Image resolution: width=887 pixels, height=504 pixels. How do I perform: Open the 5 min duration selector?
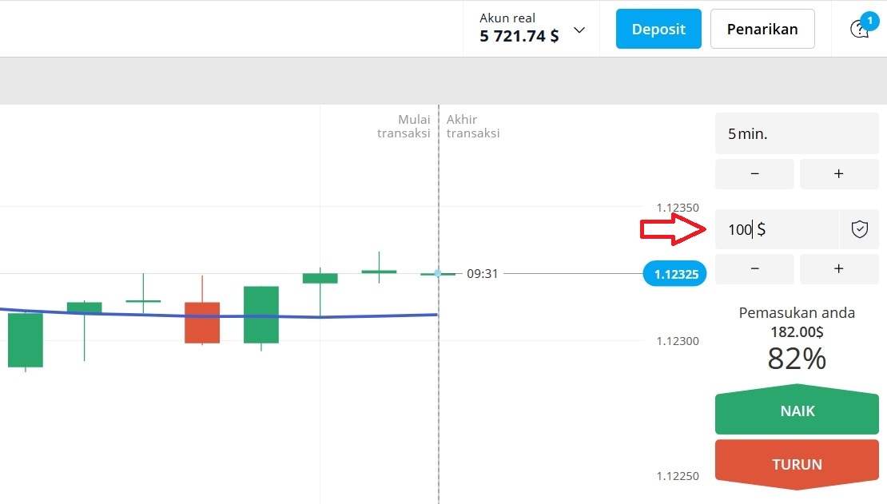click(796, 133)
